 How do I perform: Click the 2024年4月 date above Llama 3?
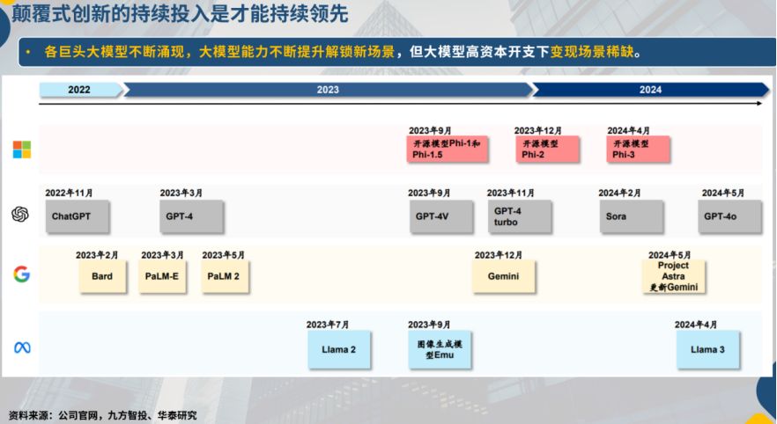coord(696,325)
